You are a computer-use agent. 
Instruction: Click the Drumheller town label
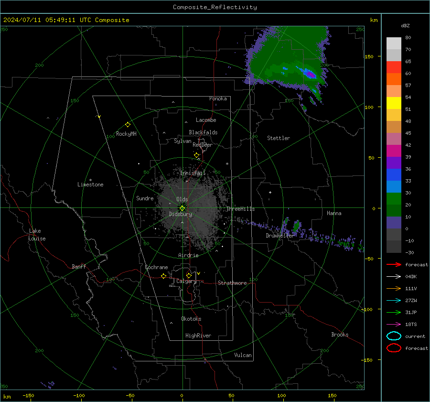coord(279,236)
